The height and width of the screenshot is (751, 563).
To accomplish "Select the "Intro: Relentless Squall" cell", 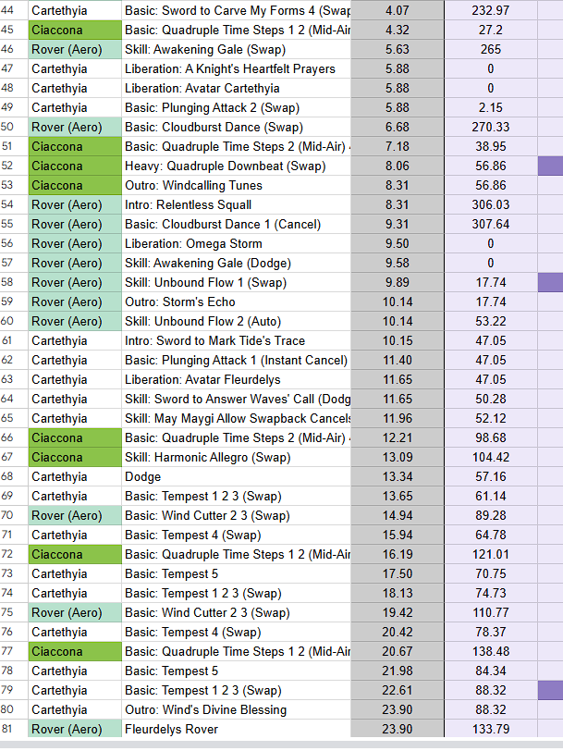I will (237, 204).
